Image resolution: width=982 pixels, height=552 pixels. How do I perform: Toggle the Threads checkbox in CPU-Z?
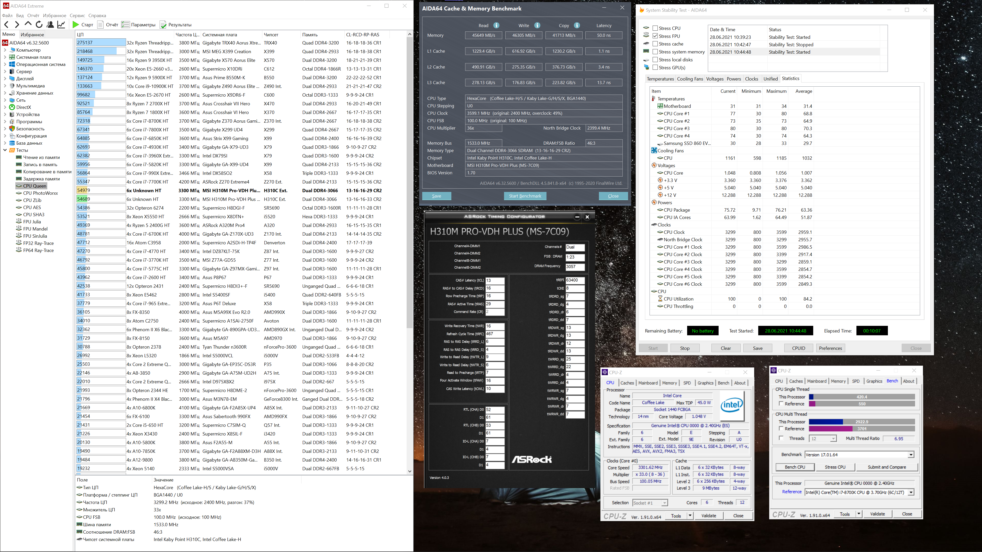782,439
